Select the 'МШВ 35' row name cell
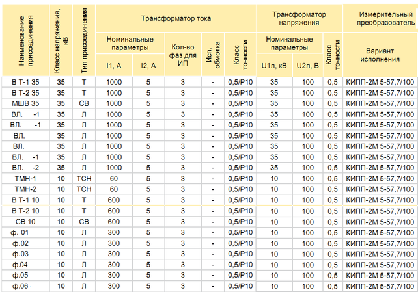This screenshot has height=292, width=418. [25, 103]
